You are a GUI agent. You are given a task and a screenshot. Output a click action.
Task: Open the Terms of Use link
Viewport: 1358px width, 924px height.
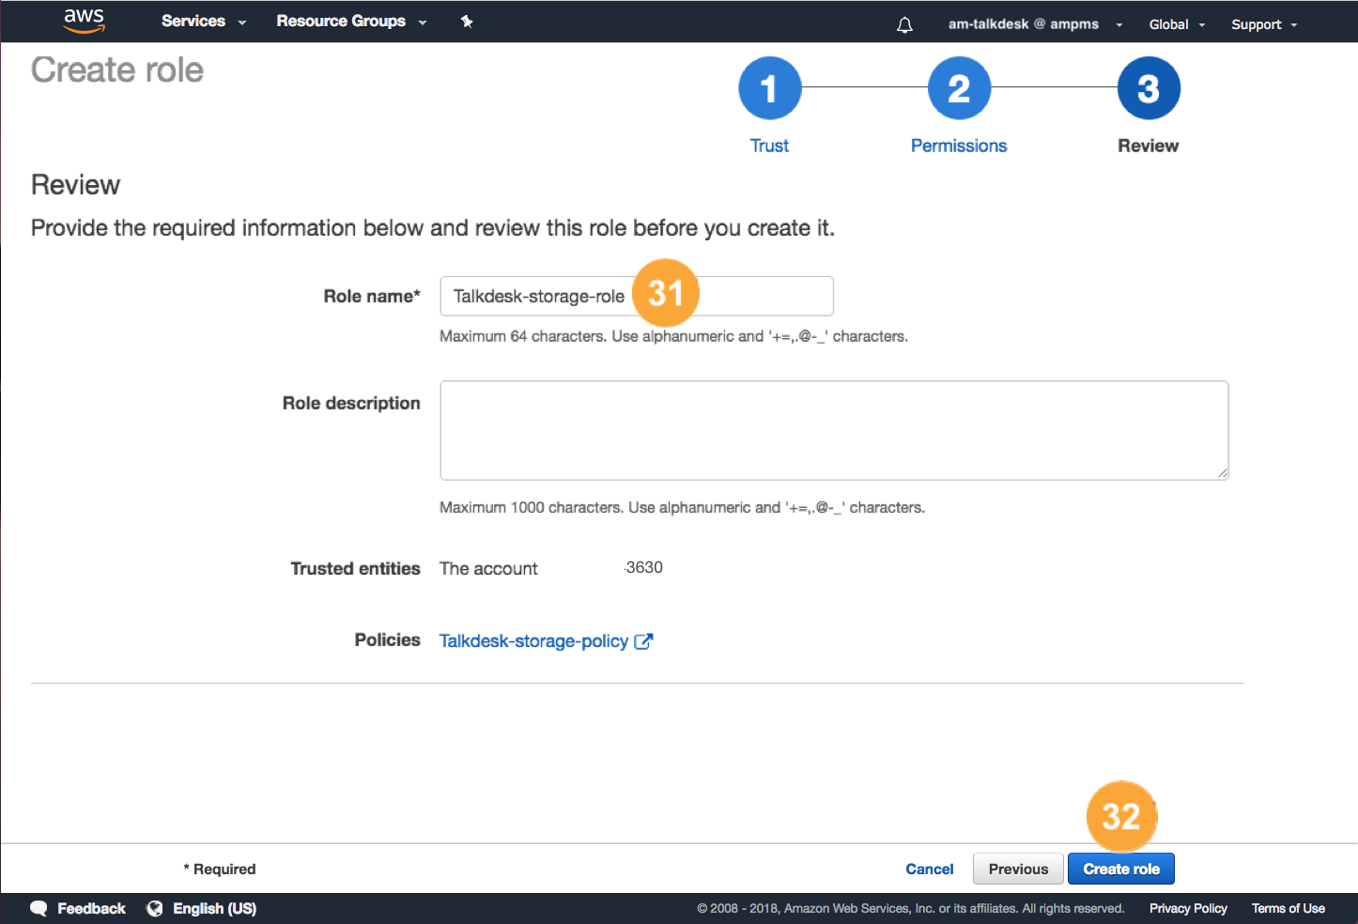pyautogui.click(x=1288, y=908)
